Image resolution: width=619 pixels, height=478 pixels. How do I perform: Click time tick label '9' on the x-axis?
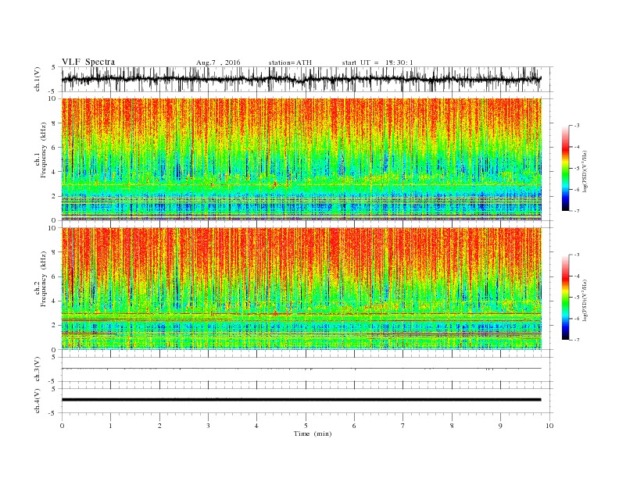click(x=500, y=426)
